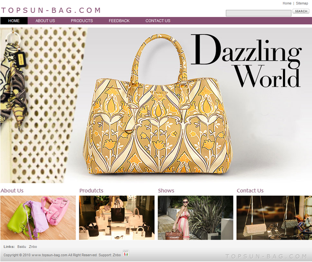This screenshot has width=312, height=262.
Task: Visit www.topsun-bag.com copyright link
Action: (x=49, y=255)
